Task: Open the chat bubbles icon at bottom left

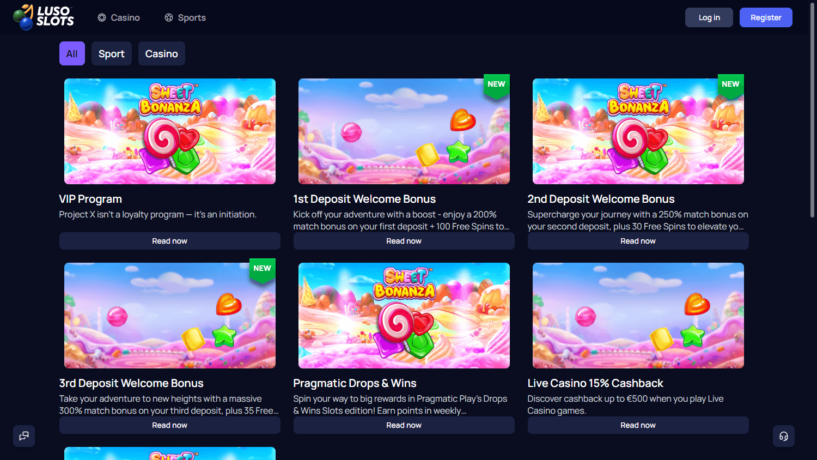Action: 24,436
